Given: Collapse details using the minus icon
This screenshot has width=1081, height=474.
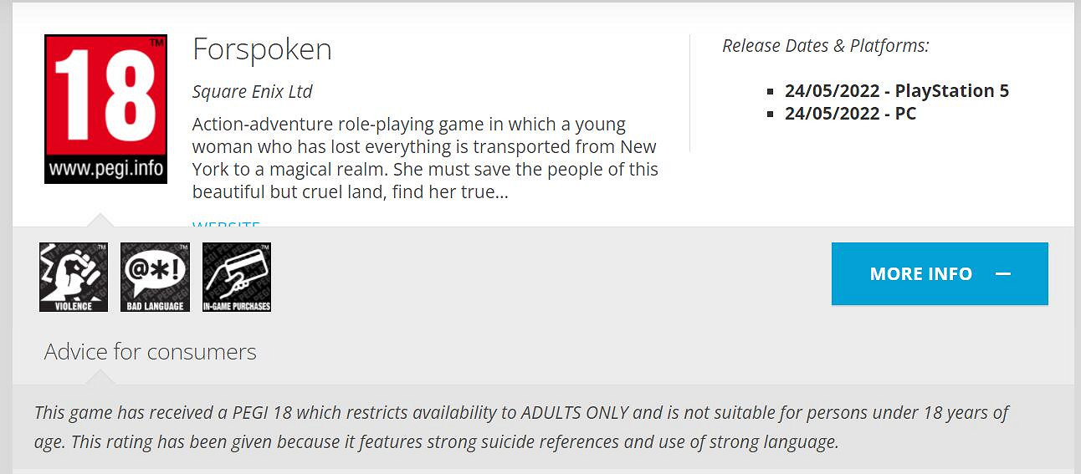Looking at the screenshot, I should click(x=1003, y=274).
